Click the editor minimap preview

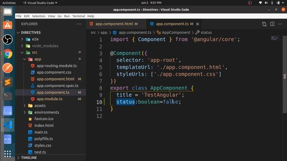[275, 38]
